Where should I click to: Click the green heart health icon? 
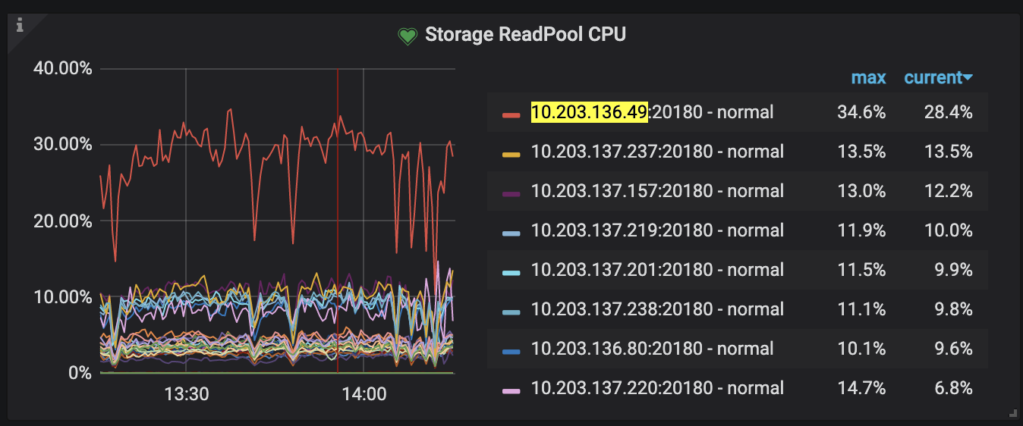coord(408,36)
